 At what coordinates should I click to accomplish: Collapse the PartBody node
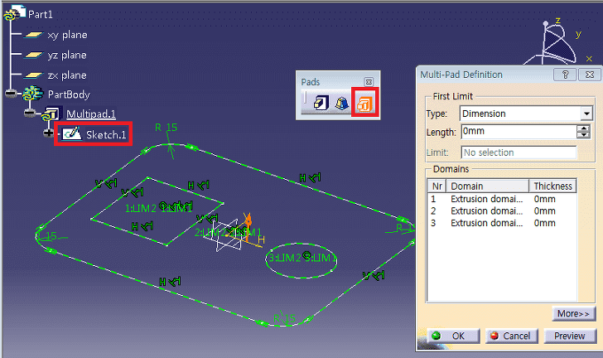pyautogui.click(x=11, y=93)
